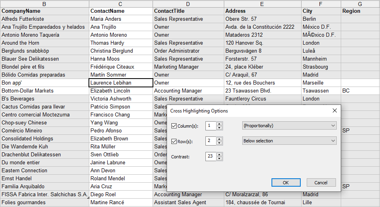This screenshot has height=207, width=380.
Task: Close the Cross Highlighting Options dialog
Action: (335, 110)
